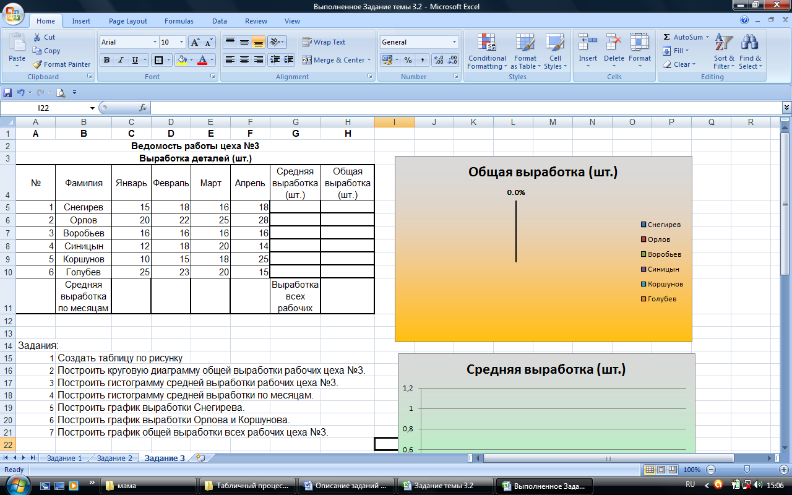The image size is (792, 495).
Task: Open the Задание 2 sheet tab
Action: tap(114, 458)
